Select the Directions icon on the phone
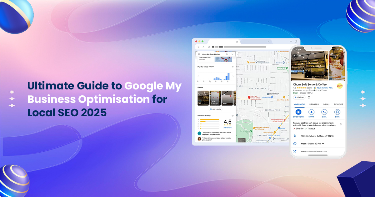This screenshot has width=375, height=197. [x=298, y=112]
